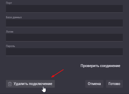Image resolution: width=129 pixels, height=94 pixels.
Task: Click the "База данных" field label
Action: pyautogui.click(x=14, y=17)
